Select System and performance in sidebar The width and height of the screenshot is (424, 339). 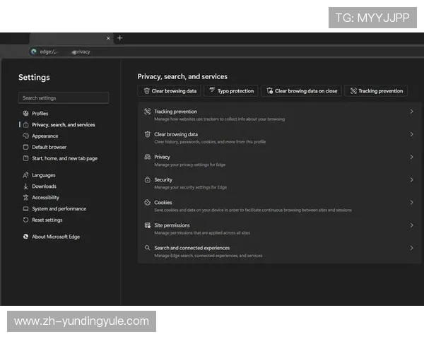(59, 209)
